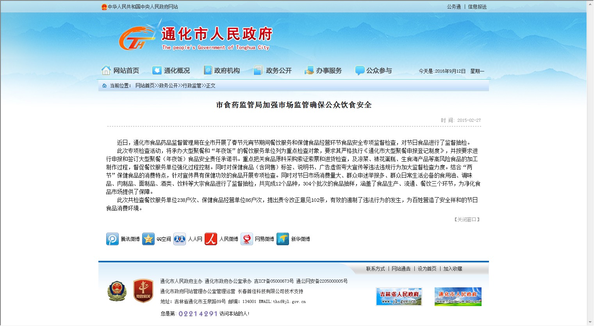Image resolution: width=594 pixels, height=326 pixels.
Task: Click the 行政监管 breadcrumb link
Action: 192,86
